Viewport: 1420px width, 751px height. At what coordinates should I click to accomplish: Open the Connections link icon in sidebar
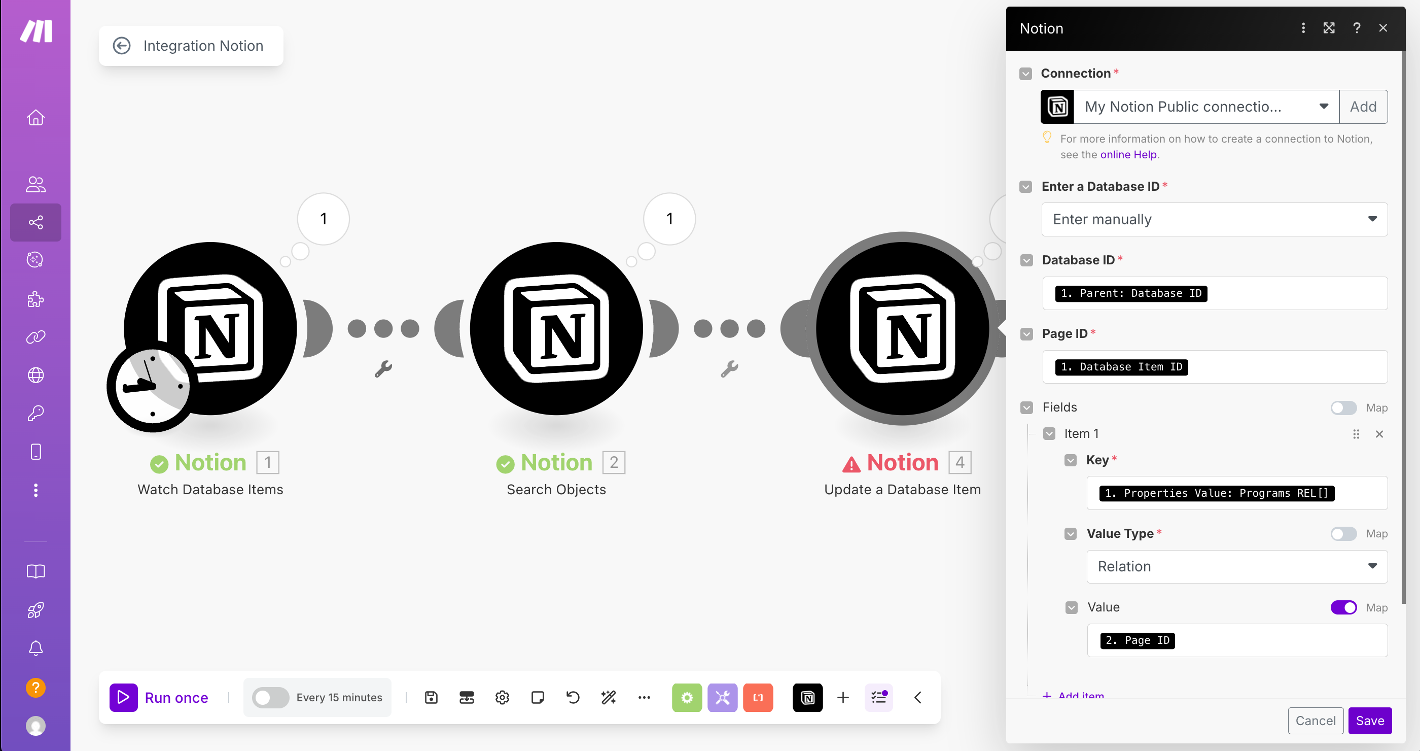(36, 337)
